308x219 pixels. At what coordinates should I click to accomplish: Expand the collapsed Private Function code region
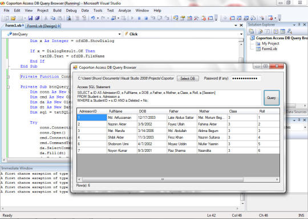pyautogui.click(x=8, y=77)
